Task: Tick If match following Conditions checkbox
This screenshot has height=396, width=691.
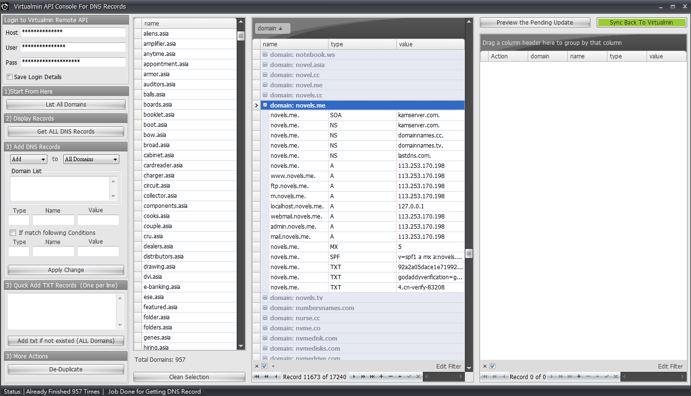Action: click(x=13, y=232)
